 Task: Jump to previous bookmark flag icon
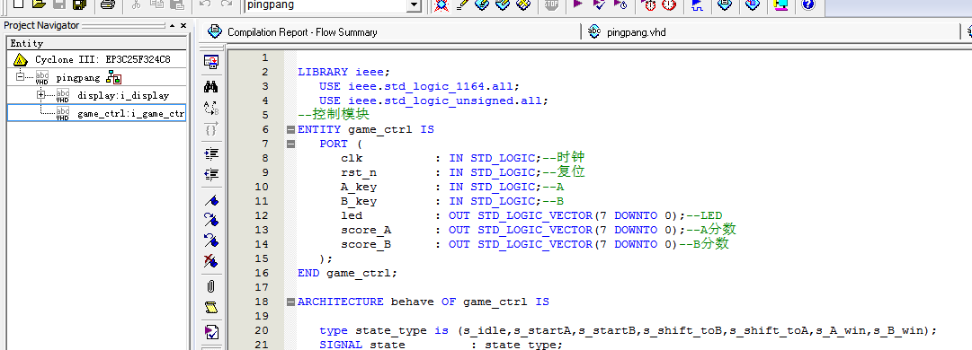tap(211, 240)
